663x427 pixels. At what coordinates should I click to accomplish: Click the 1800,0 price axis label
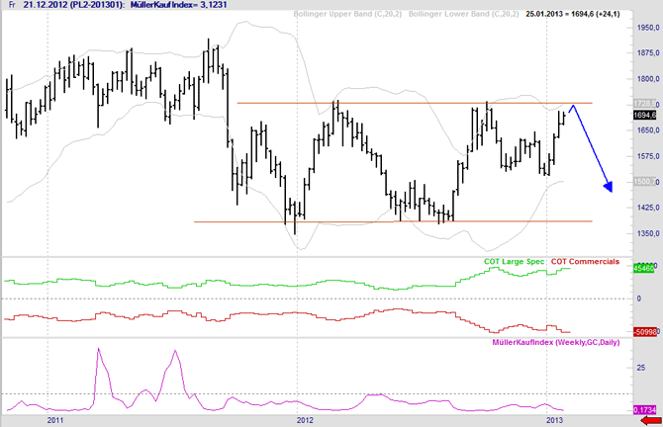coord(648,78)
